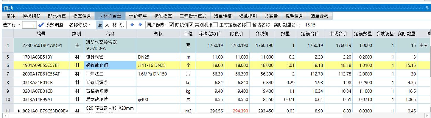Enable the 主材定额名称 checkbox

(x=215, y=25)
